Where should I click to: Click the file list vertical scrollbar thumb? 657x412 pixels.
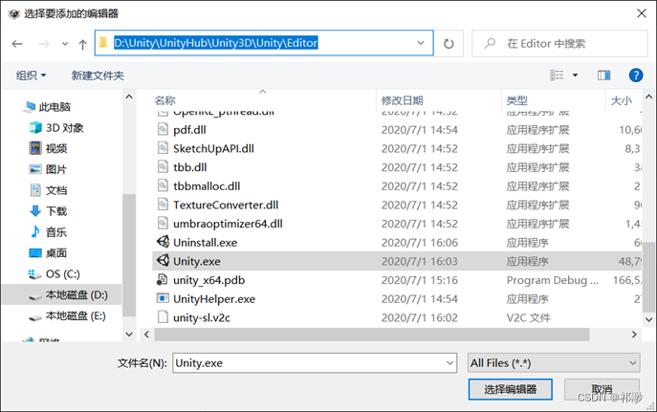point(648,277)
